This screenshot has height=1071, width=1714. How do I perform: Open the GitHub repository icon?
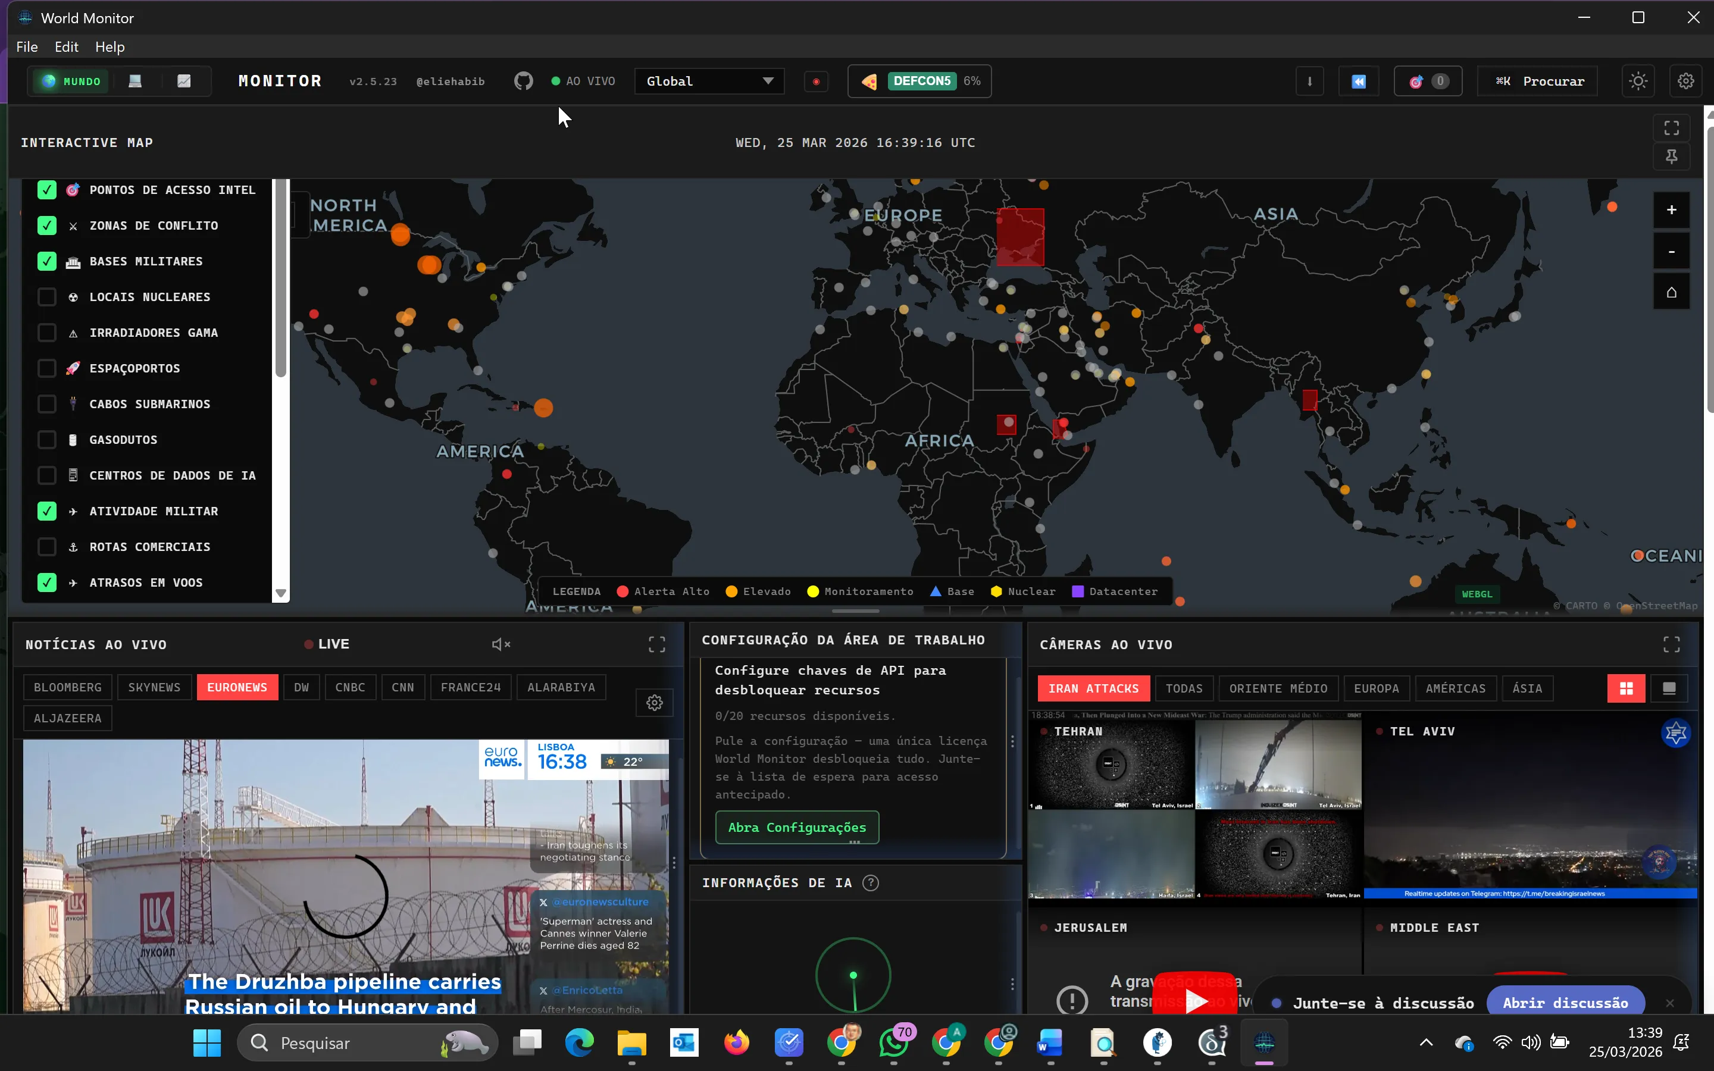pos(523,81)
